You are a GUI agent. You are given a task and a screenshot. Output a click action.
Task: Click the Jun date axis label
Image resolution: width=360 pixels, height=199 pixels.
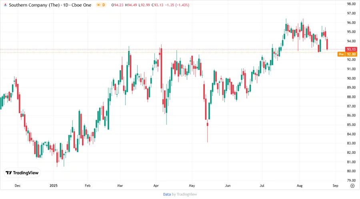228,185
